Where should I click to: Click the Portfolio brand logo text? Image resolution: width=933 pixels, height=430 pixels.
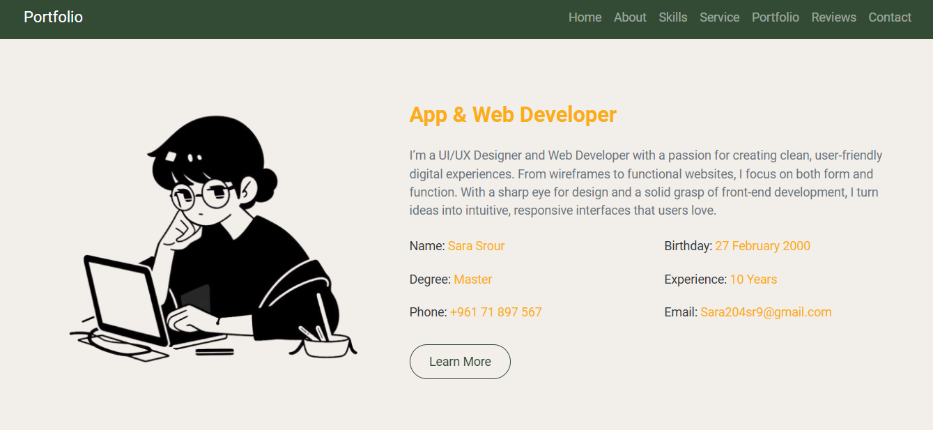pyautogui.click(x=53, y=17)
